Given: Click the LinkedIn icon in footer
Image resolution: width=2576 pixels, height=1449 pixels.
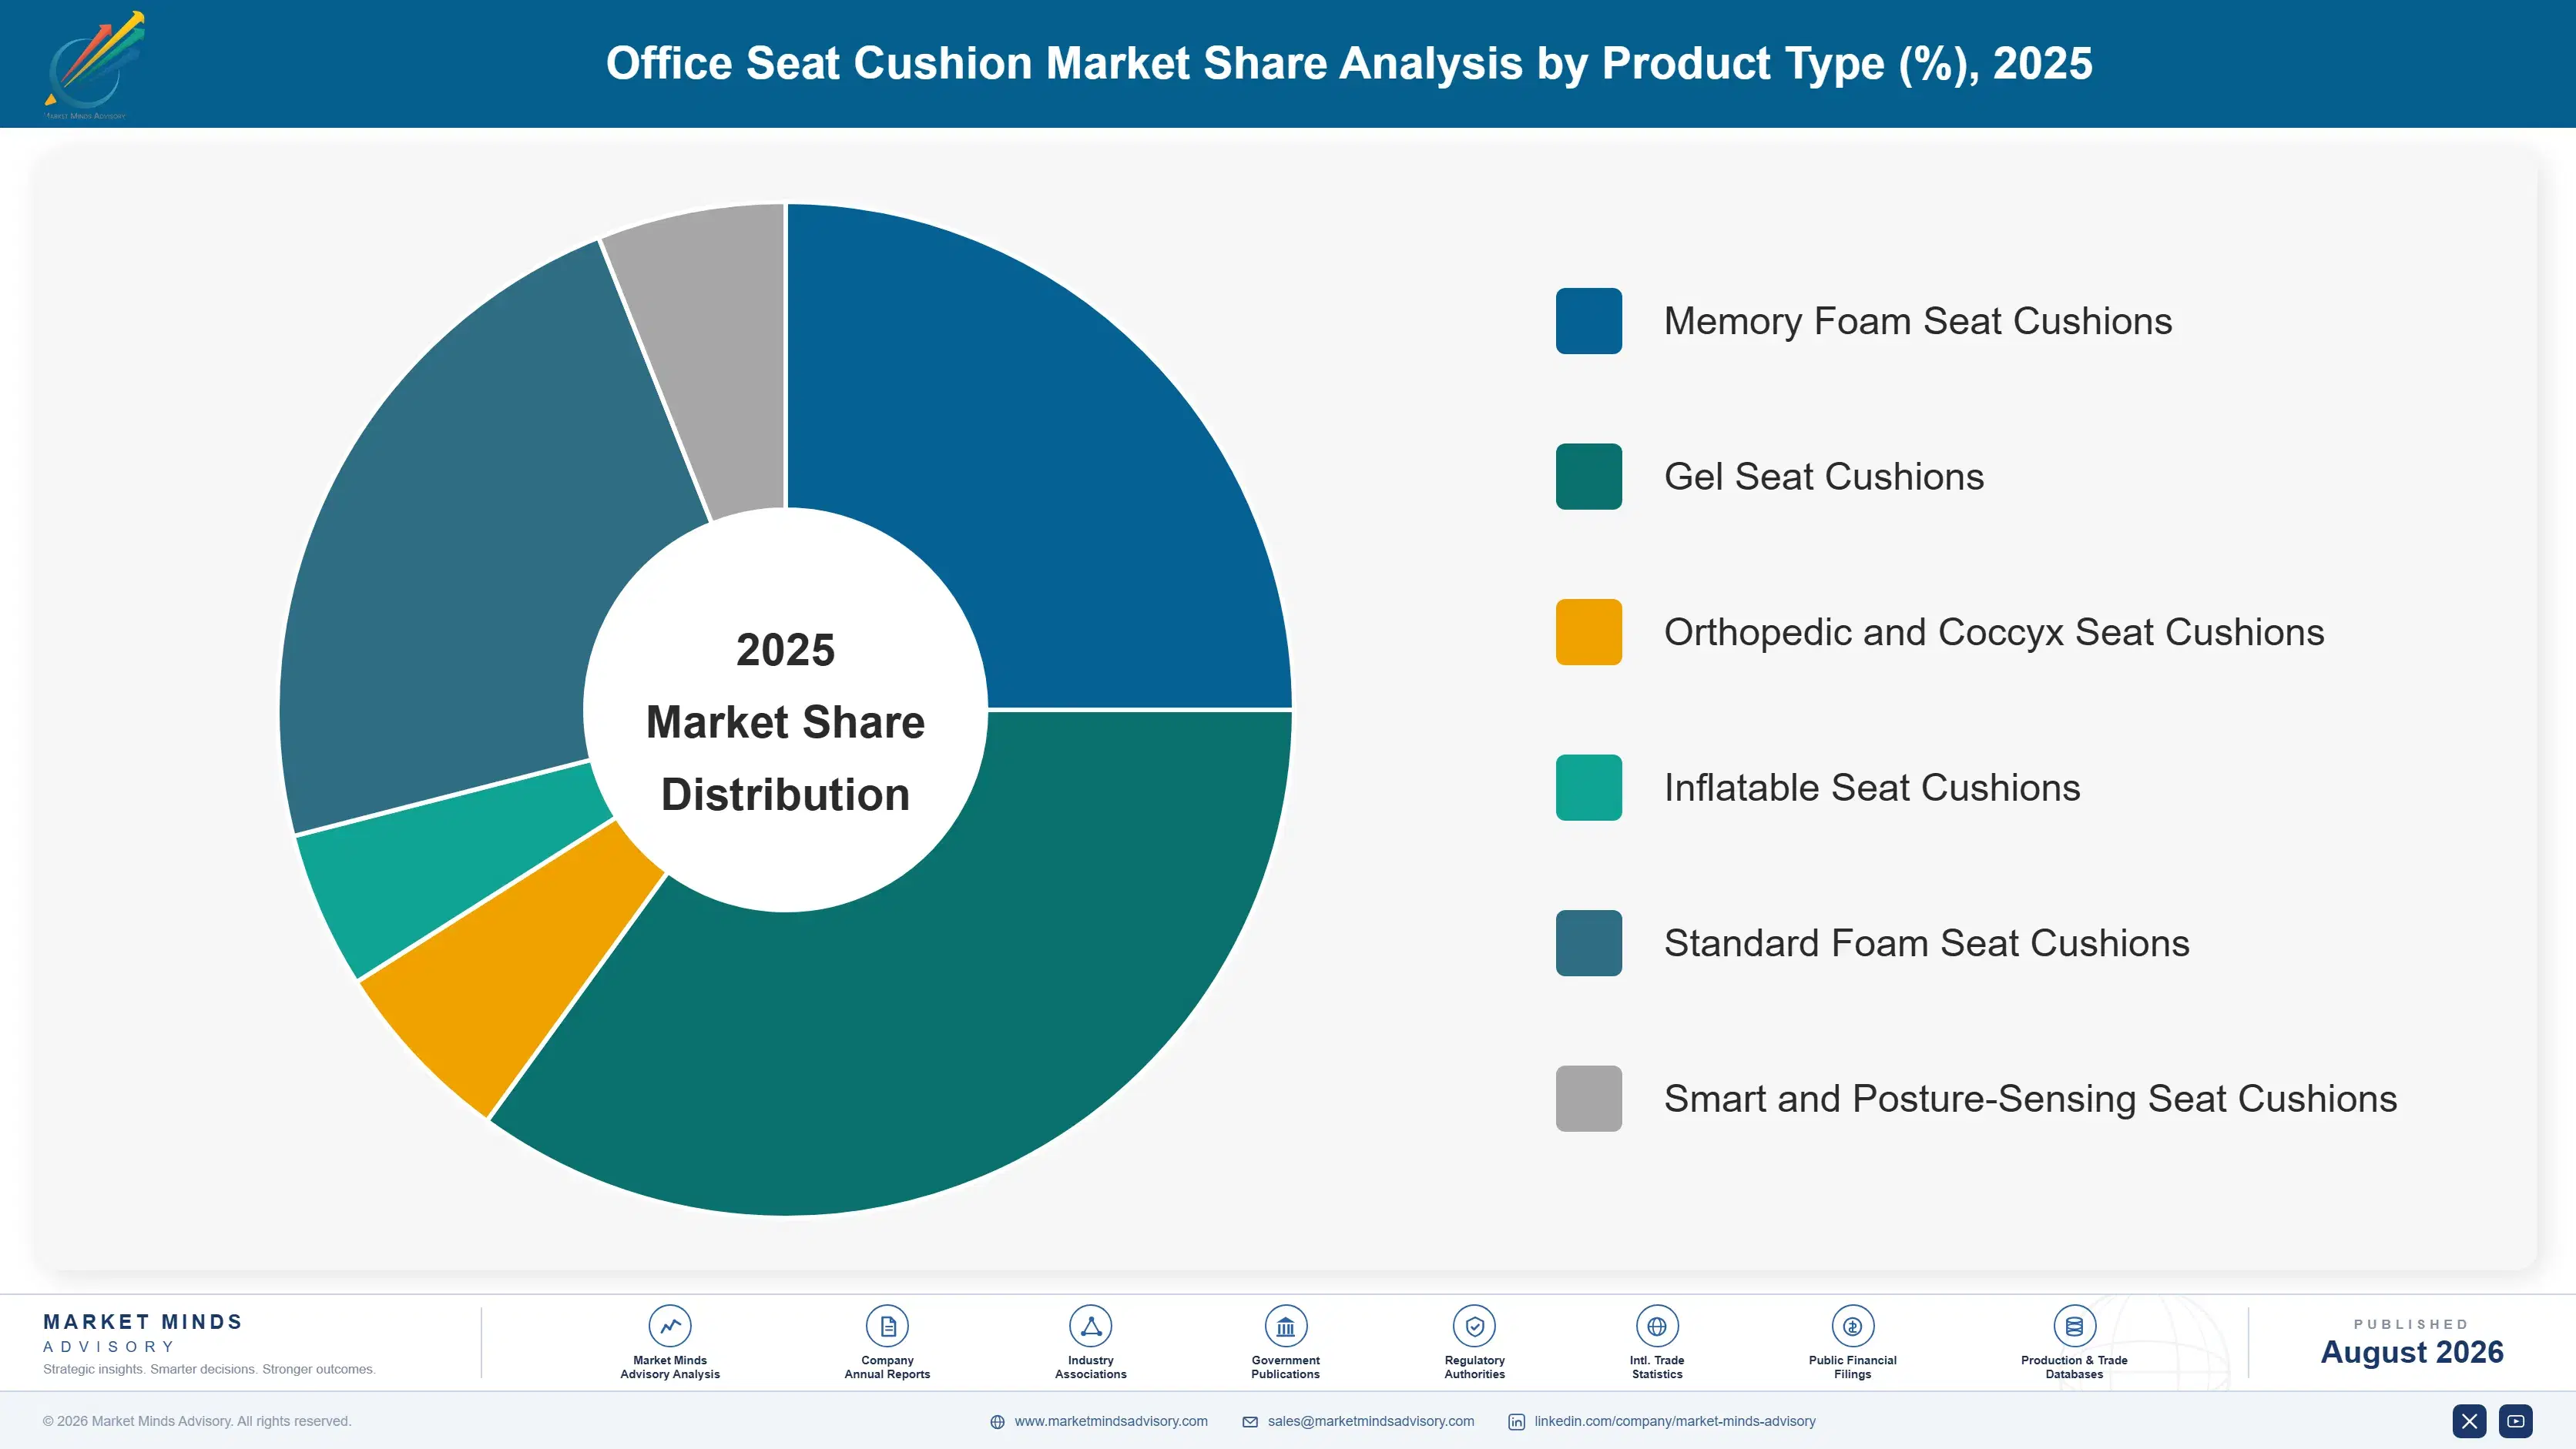Looking at the screenshot, I should pos(1516,1422).
